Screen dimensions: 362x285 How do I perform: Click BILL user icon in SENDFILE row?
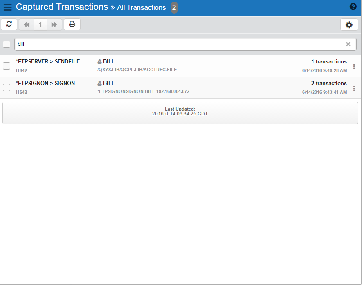click(x=99, y=62)
